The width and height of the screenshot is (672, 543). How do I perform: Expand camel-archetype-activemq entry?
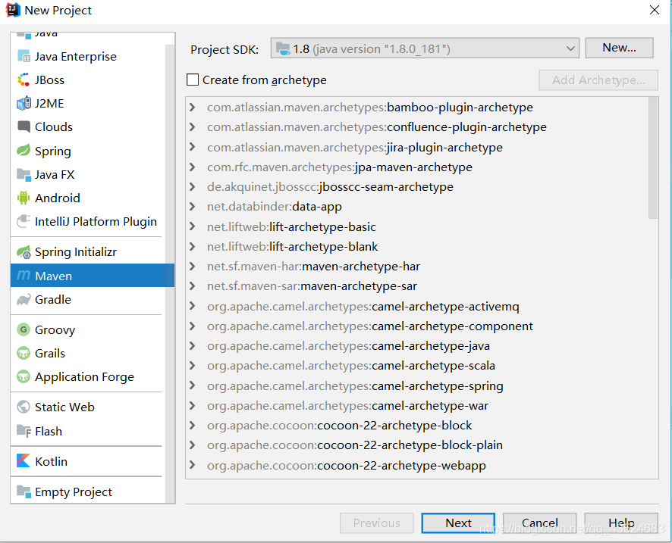(x=193, y=306)
